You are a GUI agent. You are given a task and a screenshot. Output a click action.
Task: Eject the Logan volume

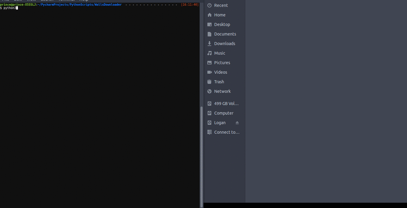[237, 123]
